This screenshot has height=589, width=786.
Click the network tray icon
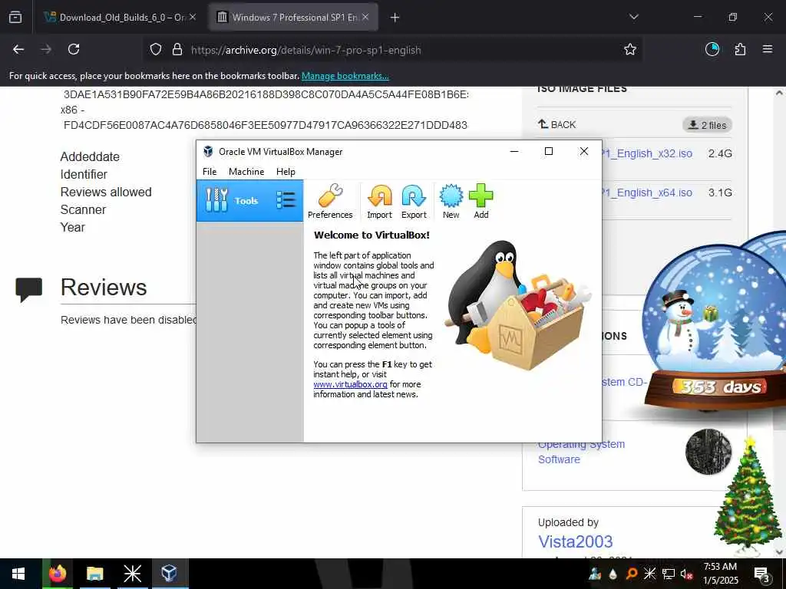coord(668,574)
